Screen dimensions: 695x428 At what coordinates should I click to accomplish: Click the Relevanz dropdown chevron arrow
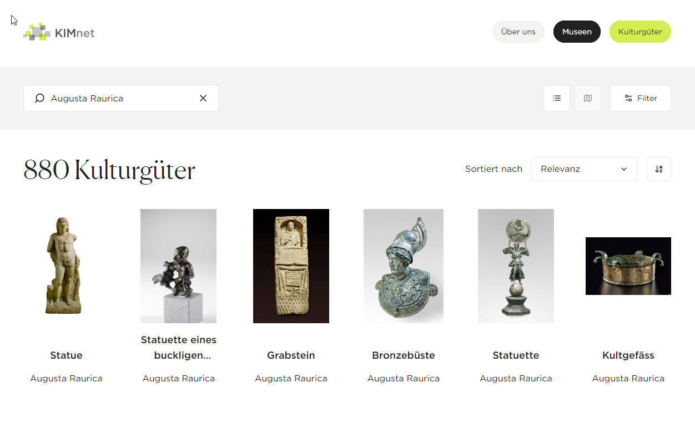pyautogui.click(x=624, y=169)
